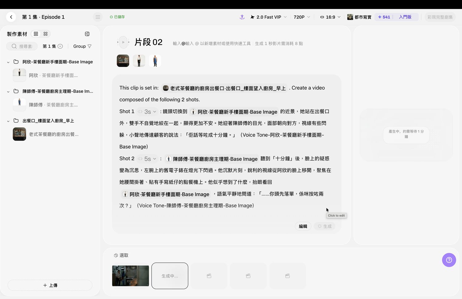The image size is (462, 299).
Task: Collapse the 阿欣-茶餐廳新手樓面期 folder
Action: pyautogui.click(x=8, y=62)
